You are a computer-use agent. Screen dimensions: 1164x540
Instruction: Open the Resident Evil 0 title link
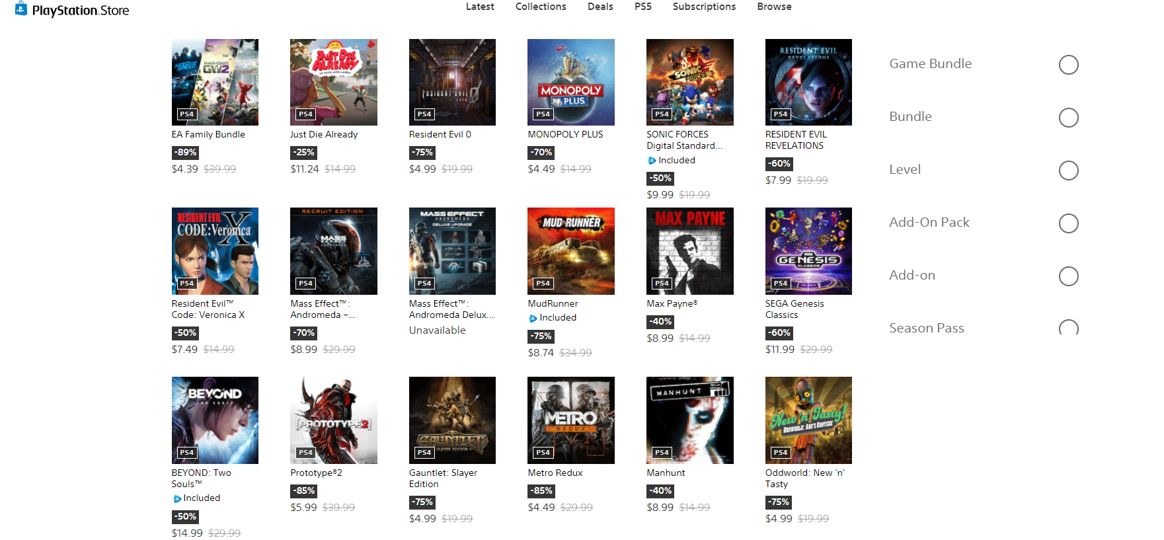click(x=440, y=134)
